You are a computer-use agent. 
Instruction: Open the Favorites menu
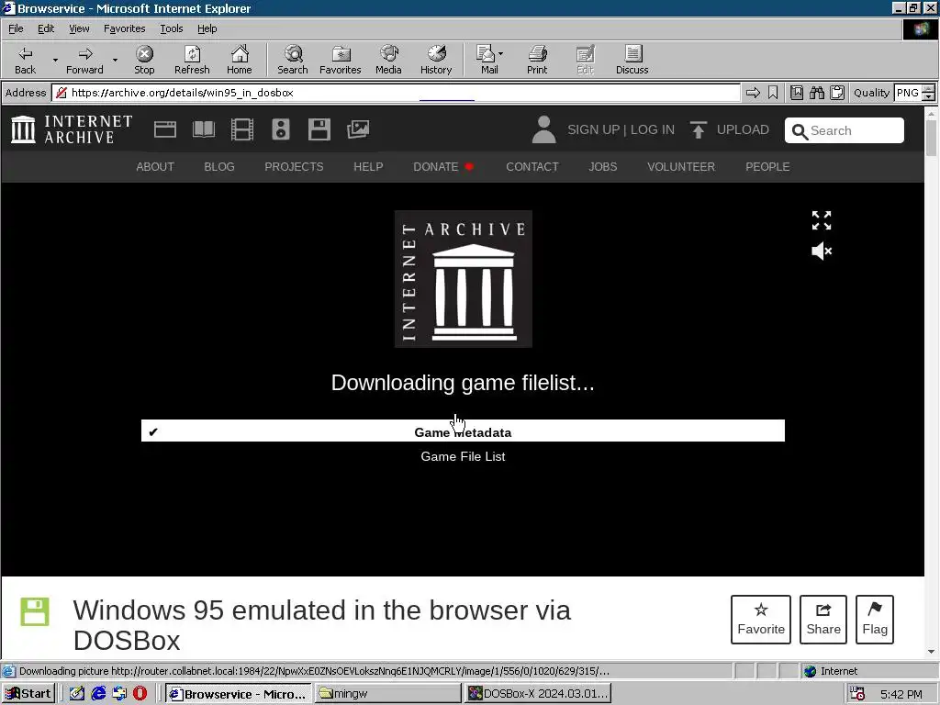click(124, 28)
